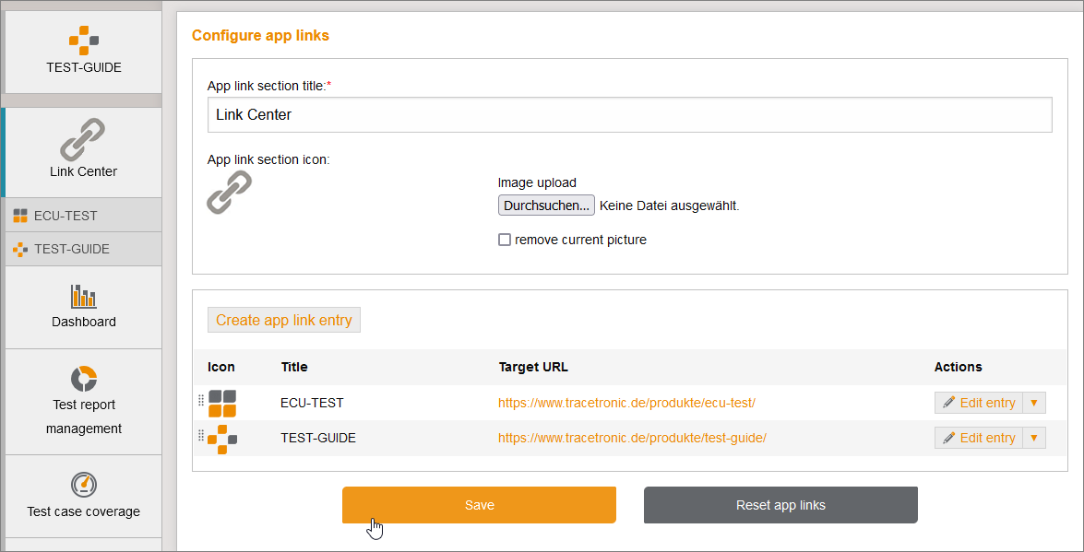Edit entry for TEST-GUIDE

pos(979,438)
